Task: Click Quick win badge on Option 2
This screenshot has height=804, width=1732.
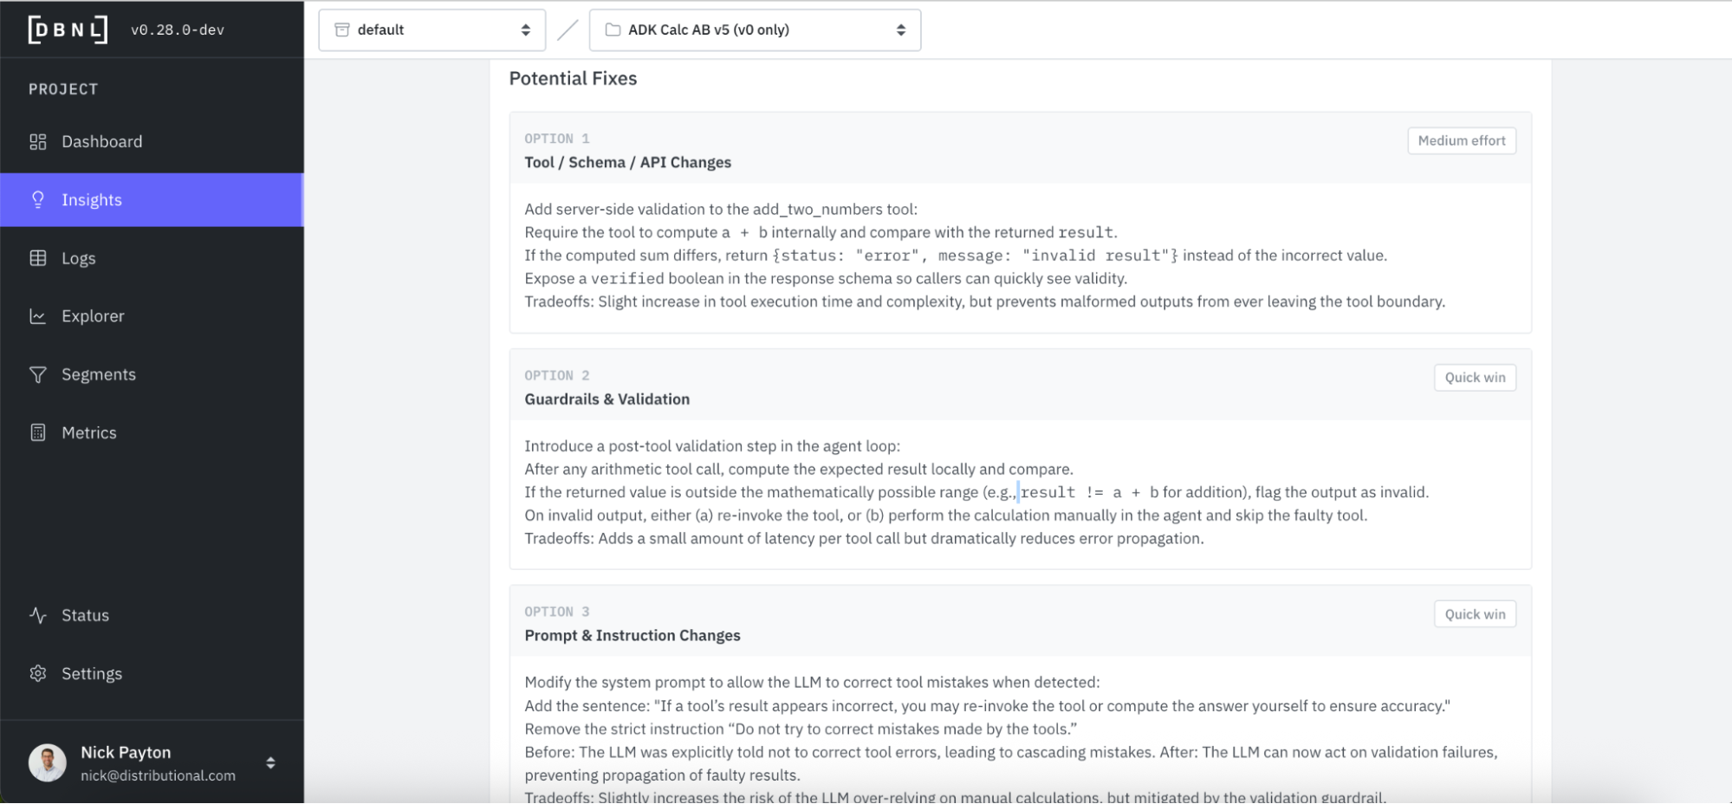Action: click(x=1475, y=378)
